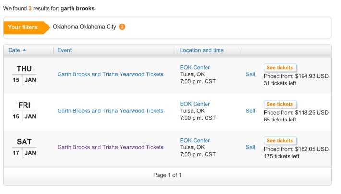See tickets priced from $194.93 USD
Image resolution: width=341 pixels, height=194 pixels.
(280, 68)
